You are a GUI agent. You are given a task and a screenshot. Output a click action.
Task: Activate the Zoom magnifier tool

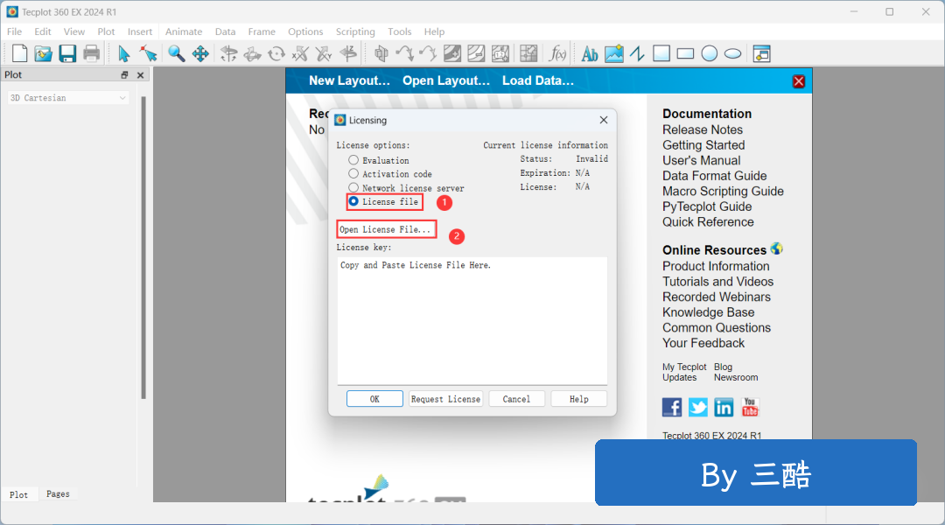point(176,53)
